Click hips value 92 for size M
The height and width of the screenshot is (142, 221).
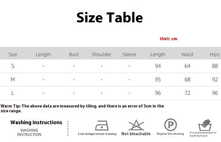point(215,79)
